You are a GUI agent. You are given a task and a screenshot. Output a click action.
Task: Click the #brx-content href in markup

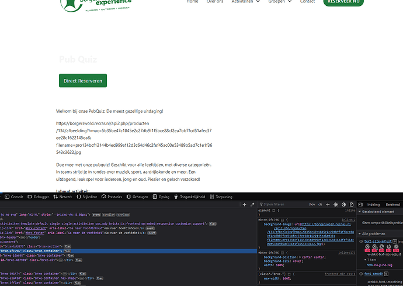click(x=36, y=228)
